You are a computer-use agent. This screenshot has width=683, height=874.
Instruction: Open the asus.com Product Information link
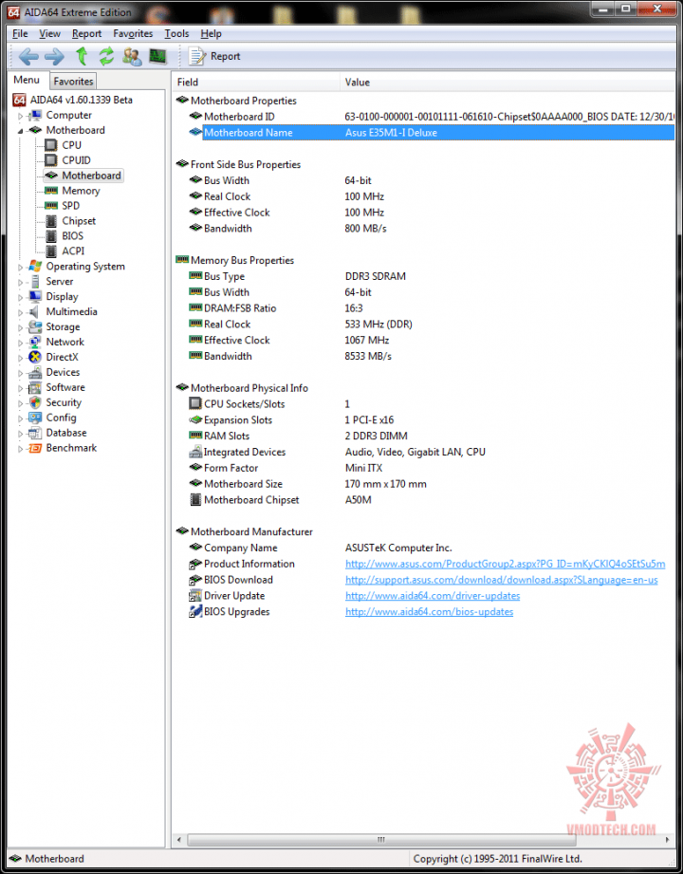(506, 564)
